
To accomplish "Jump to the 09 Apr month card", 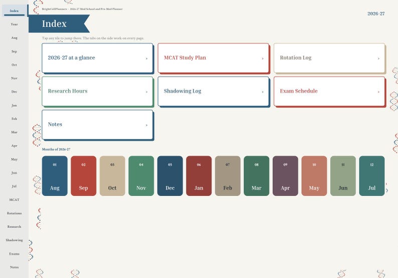I will (285, 176).
